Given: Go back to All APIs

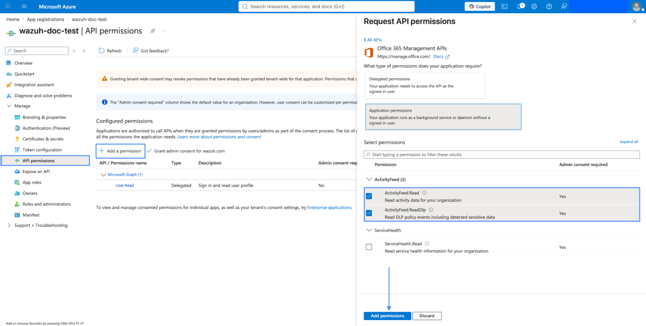Looking at the screenshot, I should [x=373, y=40].
